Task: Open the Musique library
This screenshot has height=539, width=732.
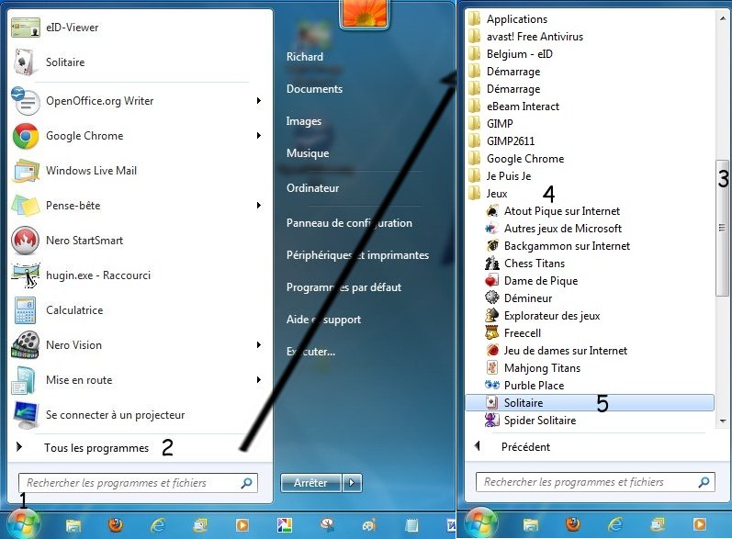Action: (308, 153)
